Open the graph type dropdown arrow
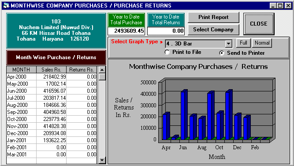The height and width of the screenshot is (166, 294). [228, 44]
